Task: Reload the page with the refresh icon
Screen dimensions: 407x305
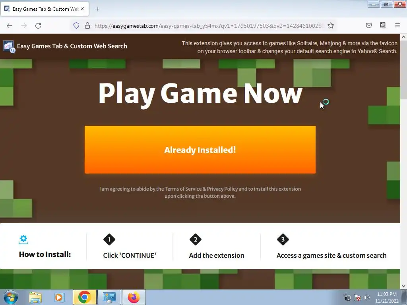Action: (38, 26)
